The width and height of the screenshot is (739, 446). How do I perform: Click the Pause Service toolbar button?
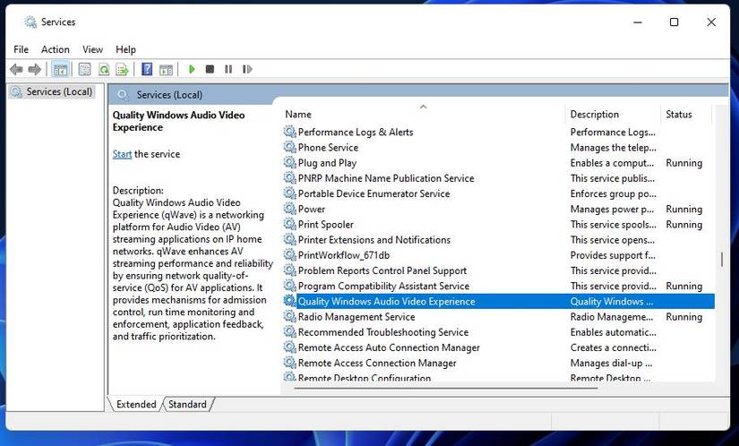228,69
